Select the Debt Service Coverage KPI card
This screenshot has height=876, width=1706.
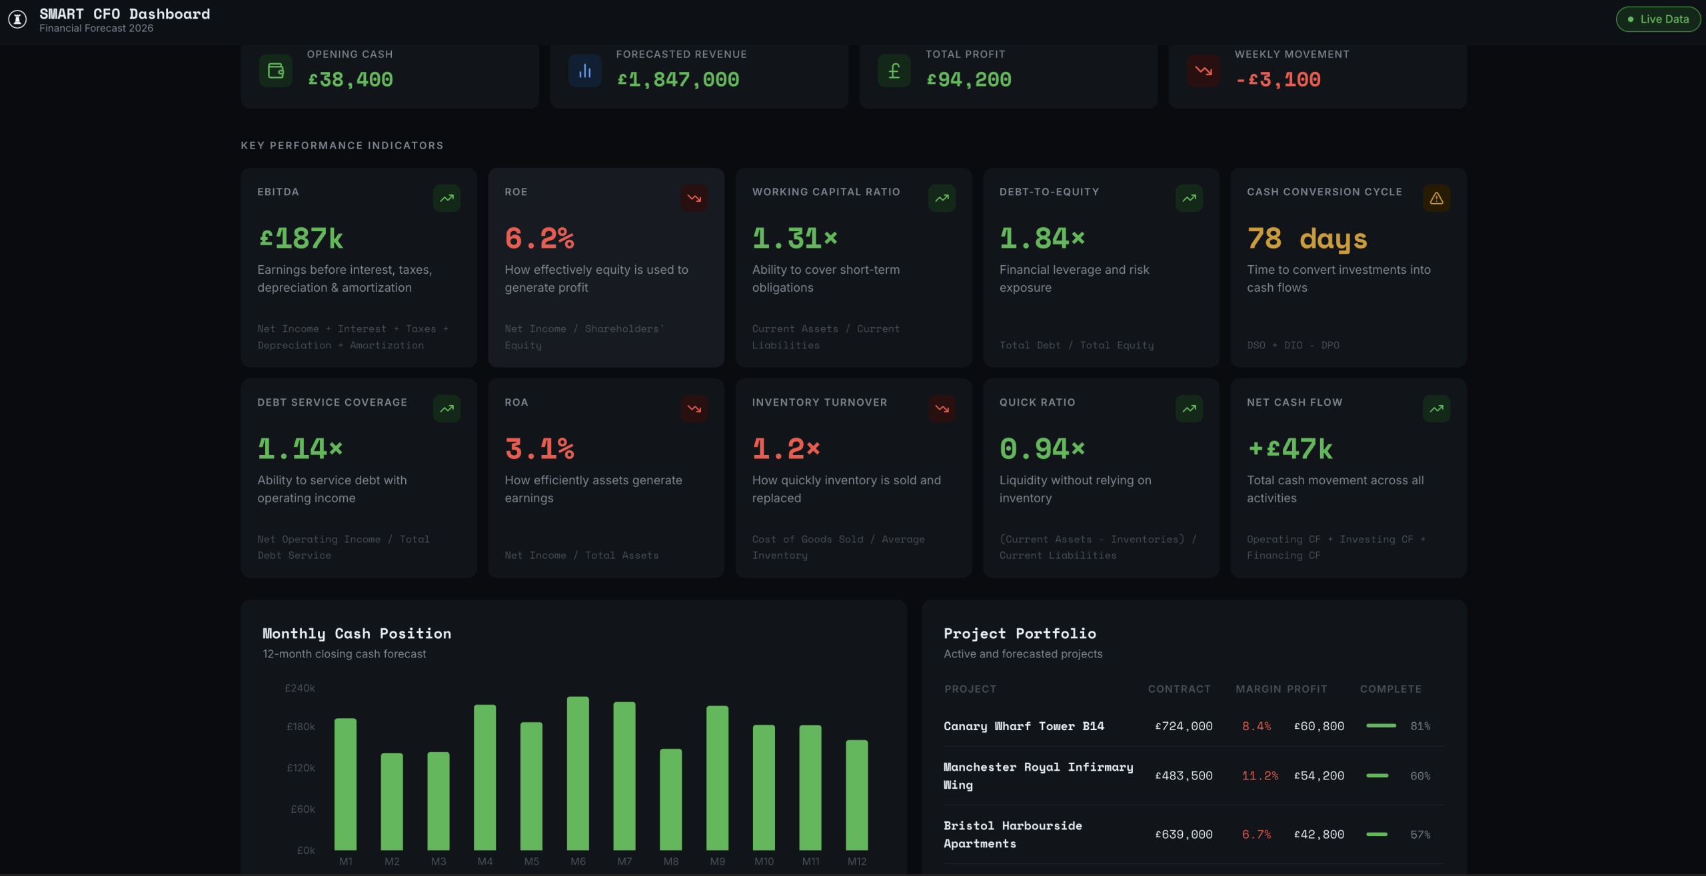click(359, 478)
